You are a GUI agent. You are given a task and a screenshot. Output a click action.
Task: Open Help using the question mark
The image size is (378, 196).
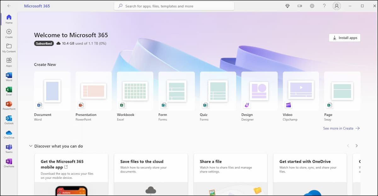coord(324,6)
